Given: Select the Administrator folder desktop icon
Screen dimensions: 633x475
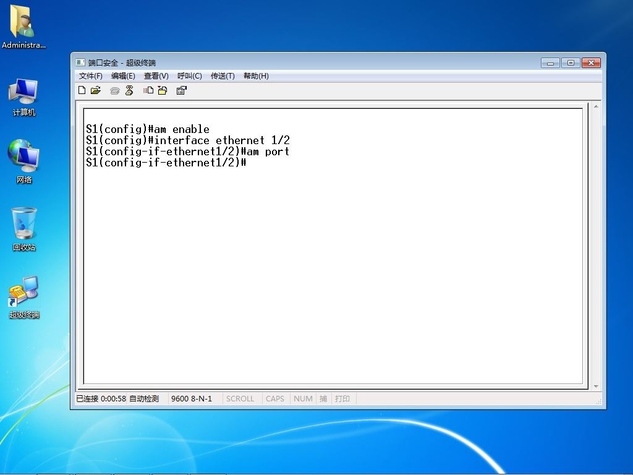Looking at the screenshot, I should click(23, 27).
